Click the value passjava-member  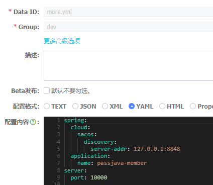tap(122, 163)
